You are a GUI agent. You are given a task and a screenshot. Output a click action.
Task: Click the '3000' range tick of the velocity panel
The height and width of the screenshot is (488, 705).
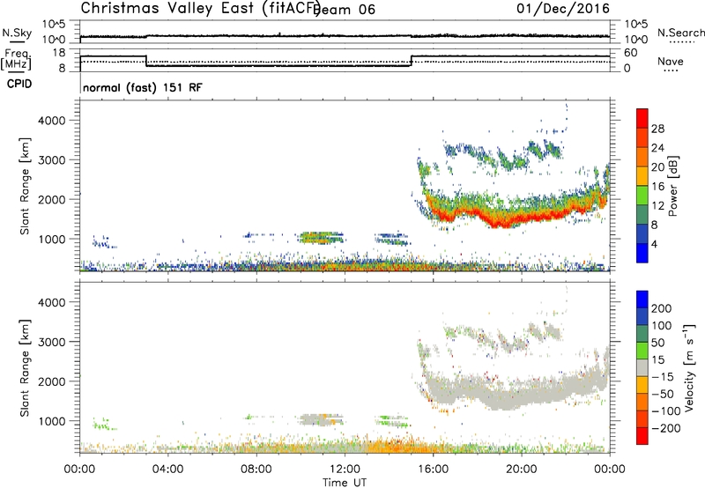(x=52, y=342)
